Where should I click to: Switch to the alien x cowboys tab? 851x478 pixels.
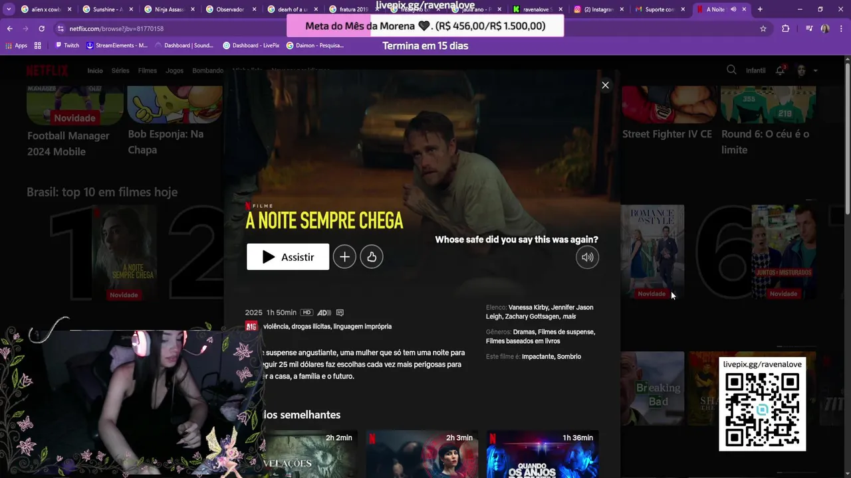point(46,9)
